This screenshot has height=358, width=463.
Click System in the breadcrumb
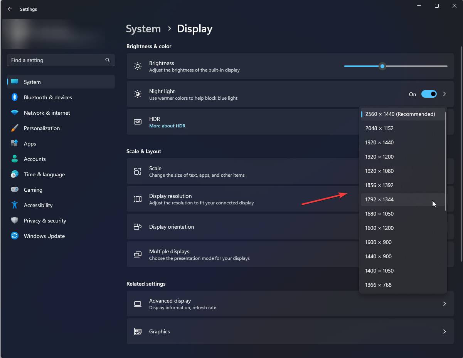click(143, 29)
